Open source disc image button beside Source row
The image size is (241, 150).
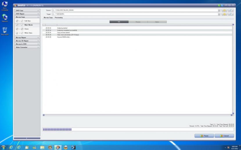[231, 10]
